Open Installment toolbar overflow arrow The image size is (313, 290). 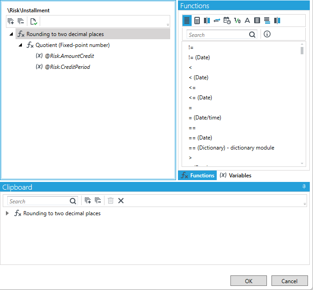[x=168, y=25]
